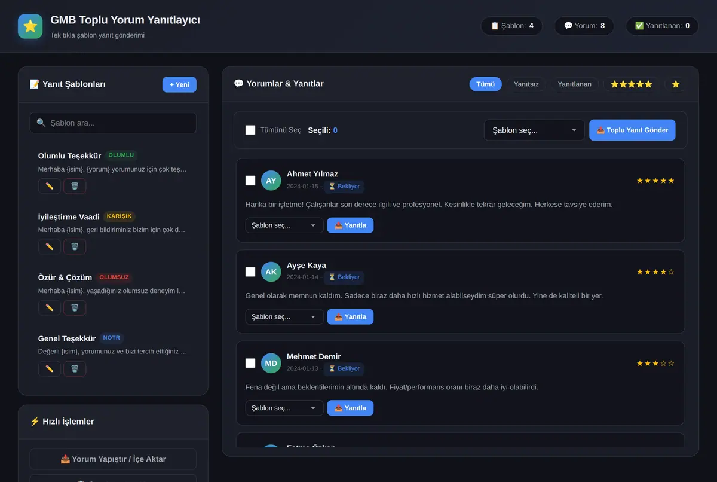Create a new template with + Yeni
Viewport: 717px width, 482px height.
pos(179,84)
